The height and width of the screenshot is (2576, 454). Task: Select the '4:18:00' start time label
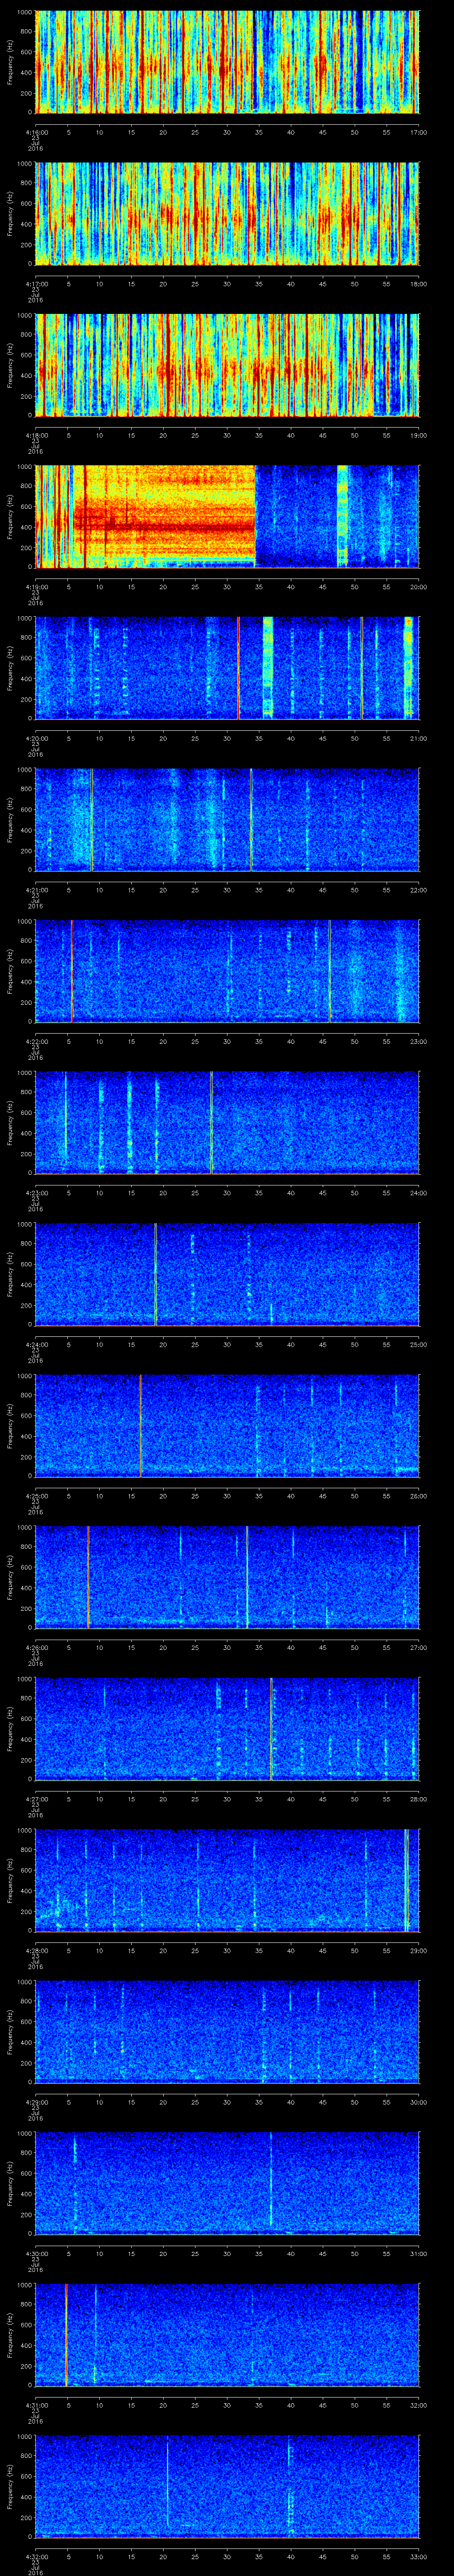pos(36,435)
